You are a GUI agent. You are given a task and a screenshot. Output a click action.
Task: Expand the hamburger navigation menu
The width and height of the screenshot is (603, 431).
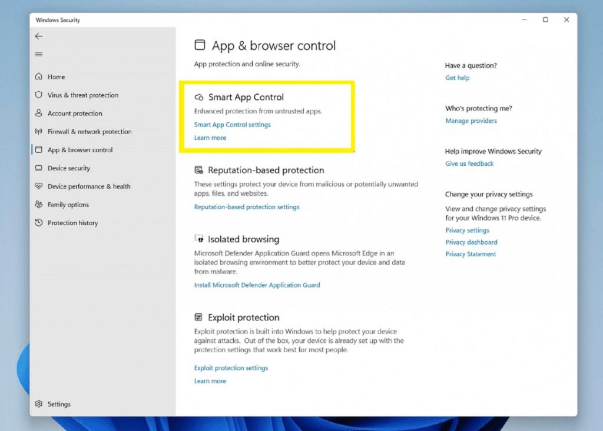click(39, 55)
